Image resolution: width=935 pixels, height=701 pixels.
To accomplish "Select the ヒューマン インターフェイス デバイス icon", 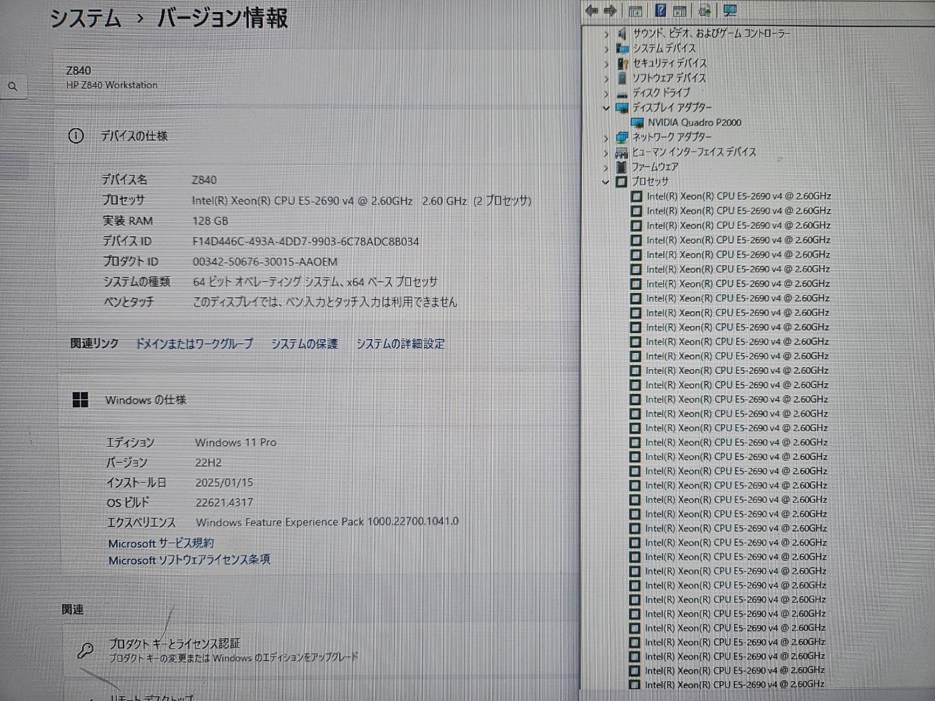I will (x=621, y=153).
